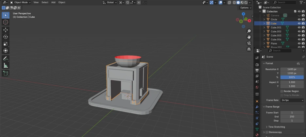
Task: Select the Annotate tool
Action: pos(6,58)
